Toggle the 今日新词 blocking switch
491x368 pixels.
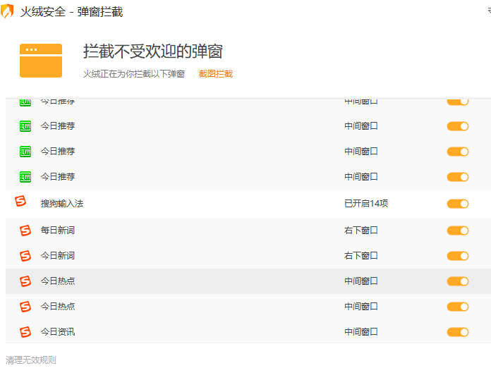point(458,257)
